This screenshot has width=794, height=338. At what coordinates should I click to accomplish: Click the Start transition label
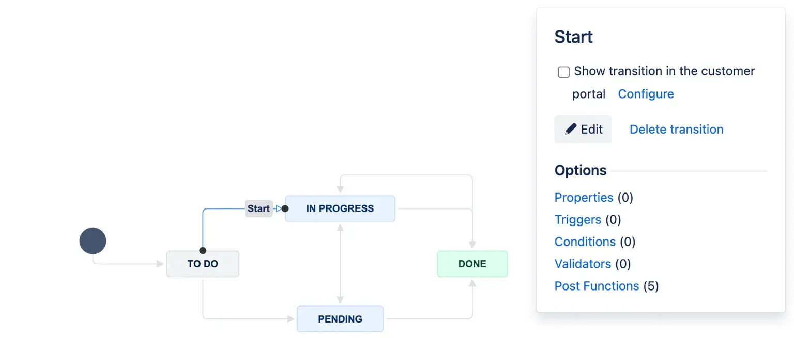click(x=258, y=208)
